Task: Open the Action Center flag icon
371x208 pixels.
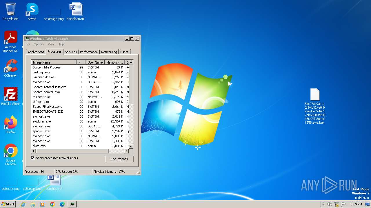Action: coord(343,204)
